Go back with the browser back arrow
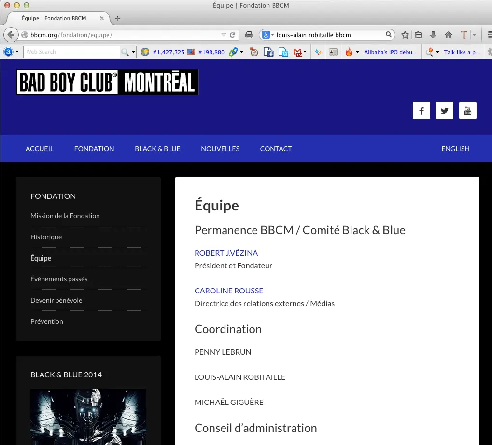This screenshot has height=445, width=492. (x=11, y=35)
